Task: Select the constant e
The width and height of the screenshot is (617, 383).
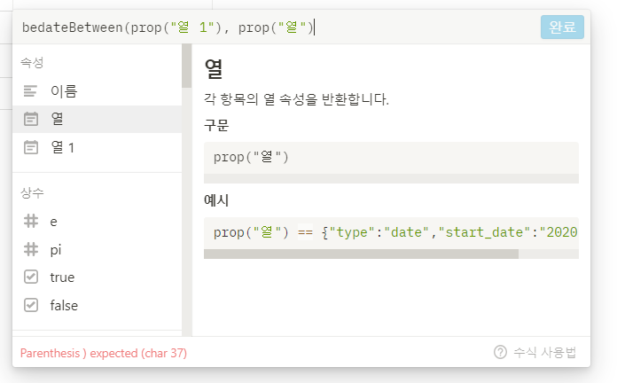Action: 98,222
